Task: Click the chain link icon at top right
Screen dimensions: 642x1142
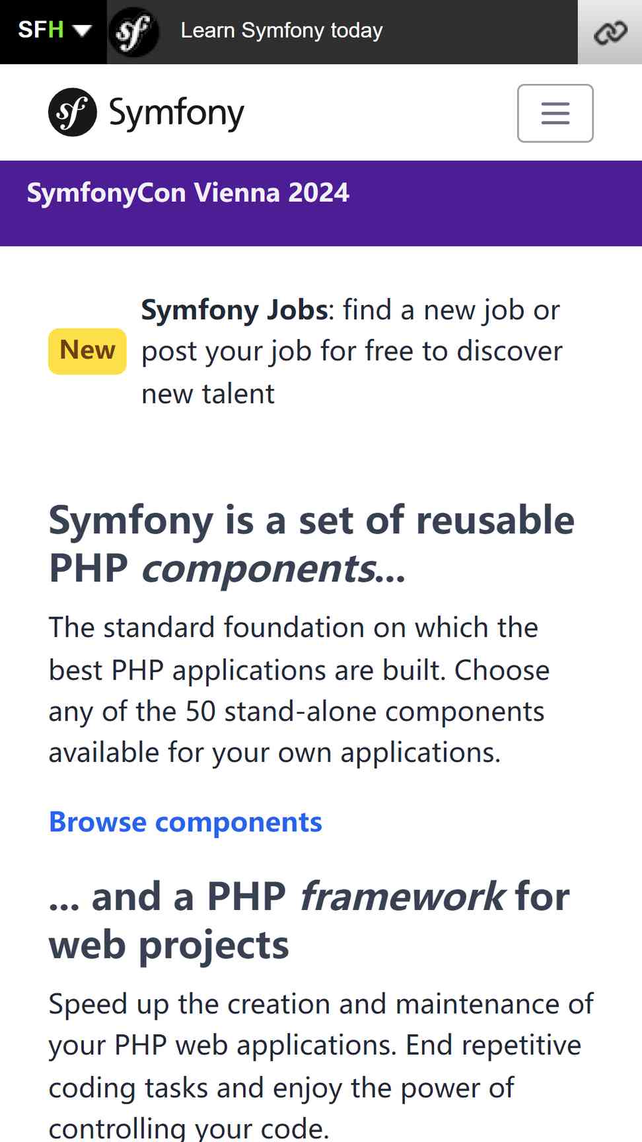Action: [x=610, y=32]
